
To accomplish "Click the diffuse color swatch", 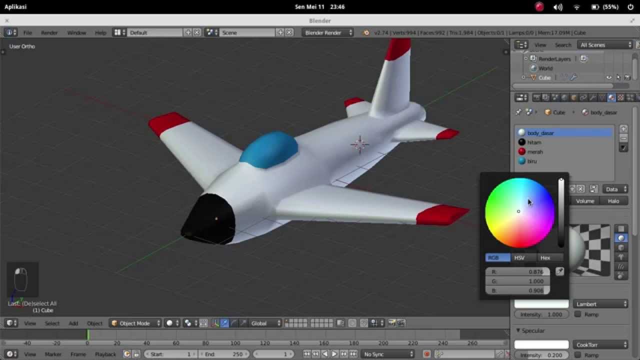I will click(x=541, y=304).
